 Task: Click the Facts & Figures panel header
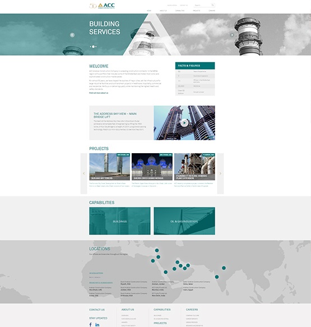pyautogui.click(x=195, y=66)
